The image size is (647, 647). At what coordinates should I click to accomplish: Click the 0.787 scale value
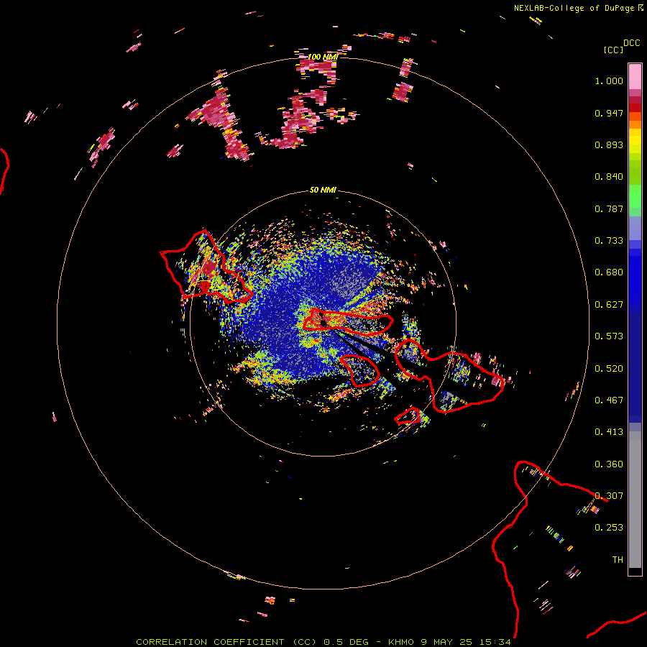[x=609, y=208]
